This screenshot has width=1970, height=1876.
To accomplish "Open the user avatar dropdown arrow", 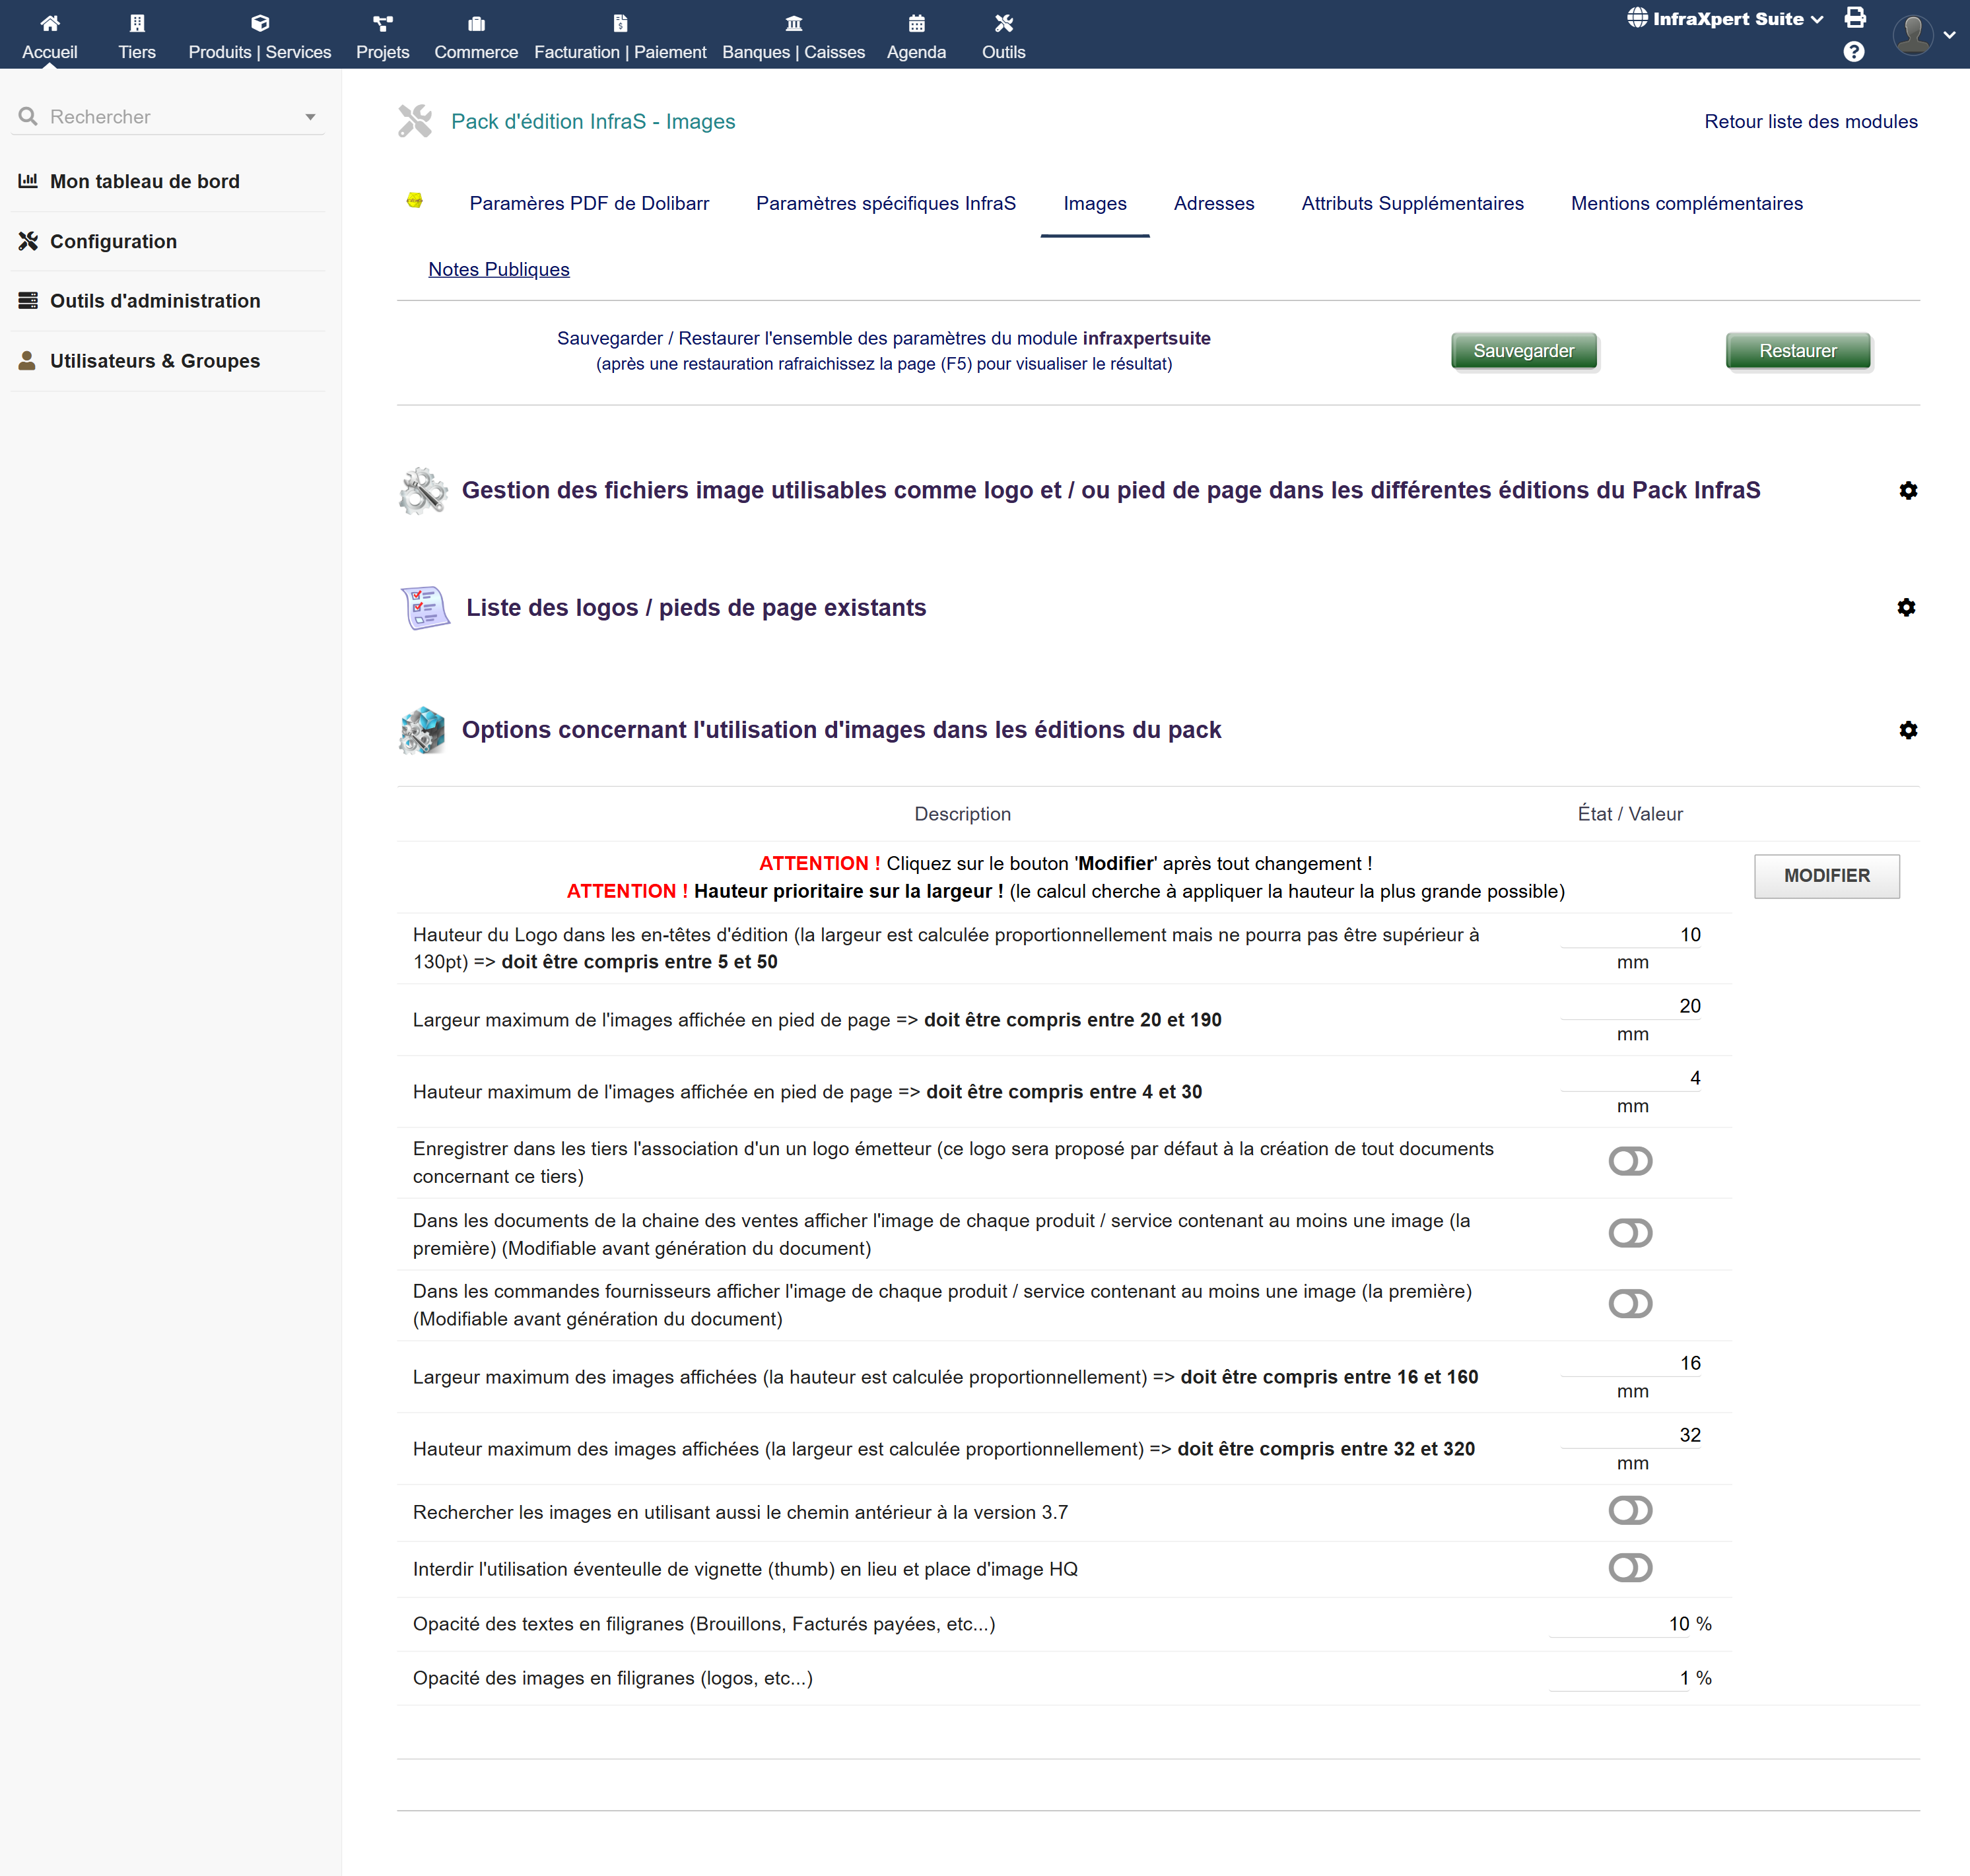I will tap(1949, 35).
